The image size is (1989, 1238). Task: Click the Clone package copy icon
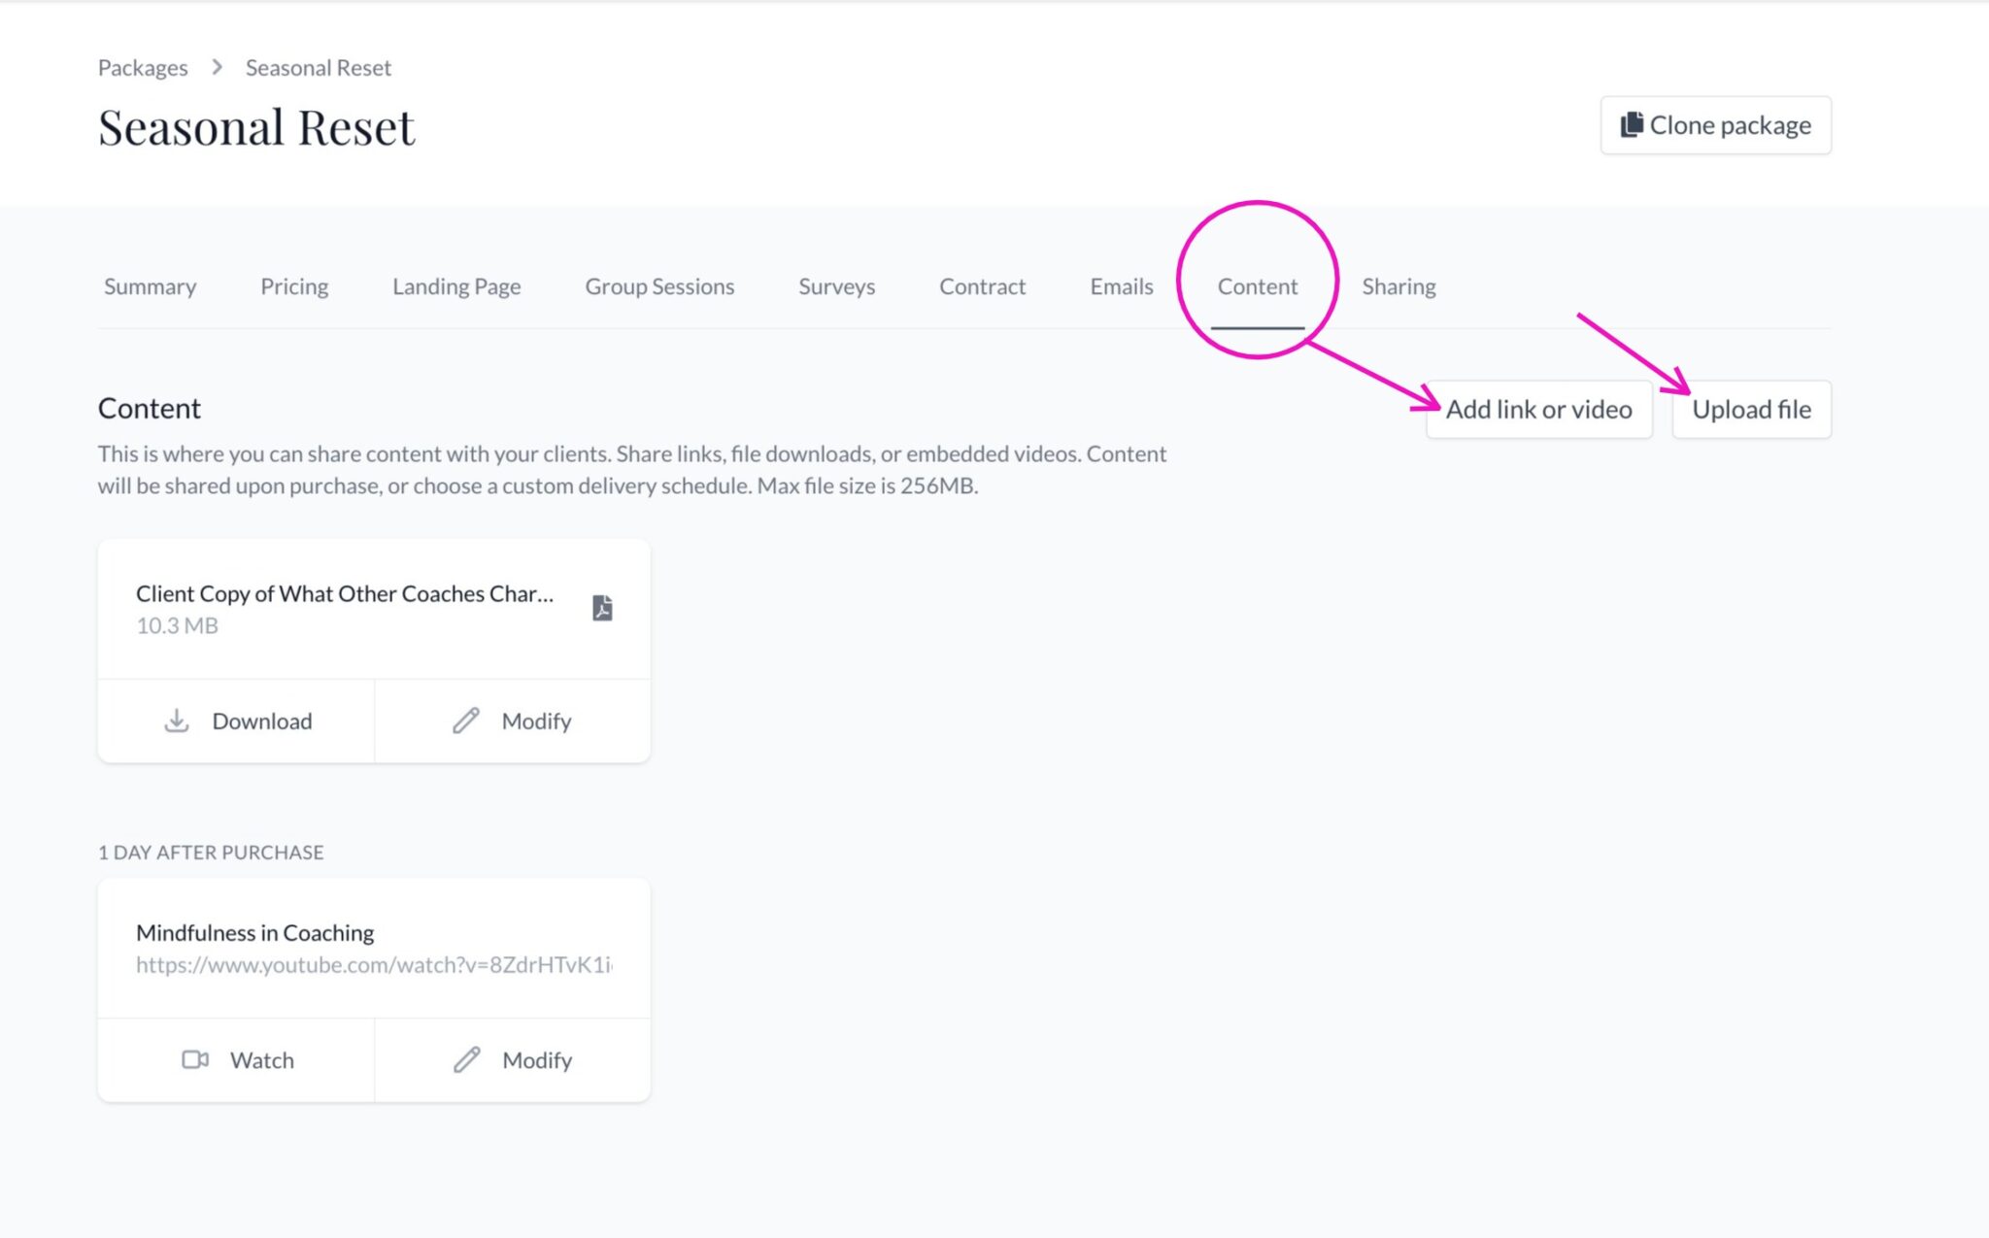pos(1632,124)
